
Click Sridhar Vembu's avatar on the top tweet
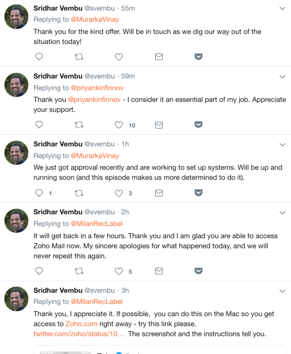[17, 16]
